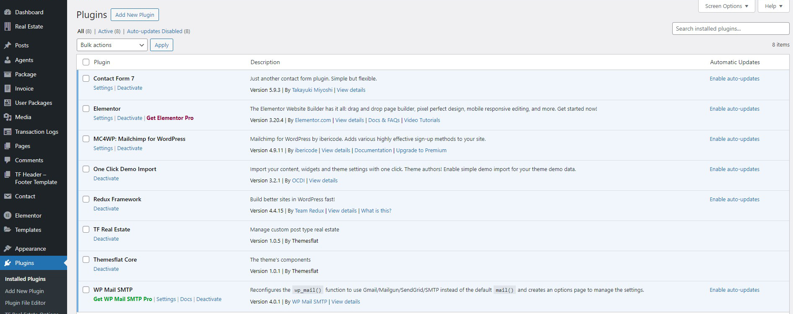Open Redux 'What is this?' link
The image size is (793, 314).
point(376,210)
